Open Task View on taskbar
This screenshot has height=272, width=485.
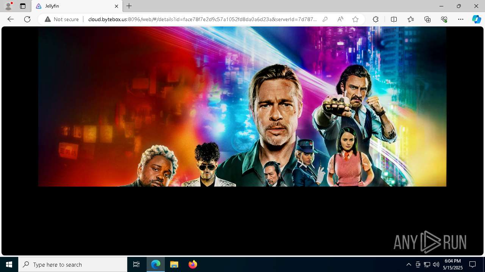(x=136, y=264)
